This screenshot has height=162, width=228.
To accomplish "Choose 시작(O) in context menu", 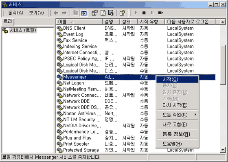I will pos(178,80).
